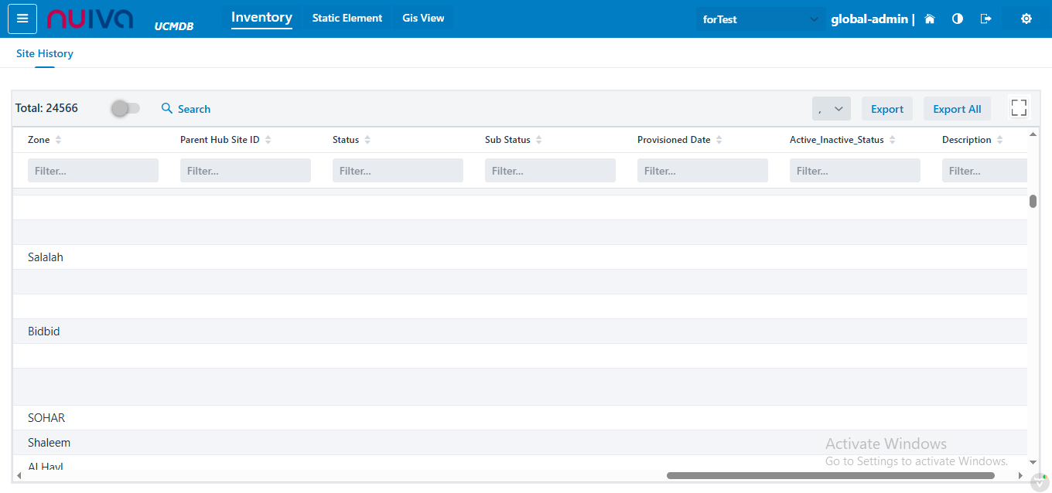This screenshot has height=493, width=1052.
Task: Switch to the Static Element menu
Action: (x=347, y=19)
